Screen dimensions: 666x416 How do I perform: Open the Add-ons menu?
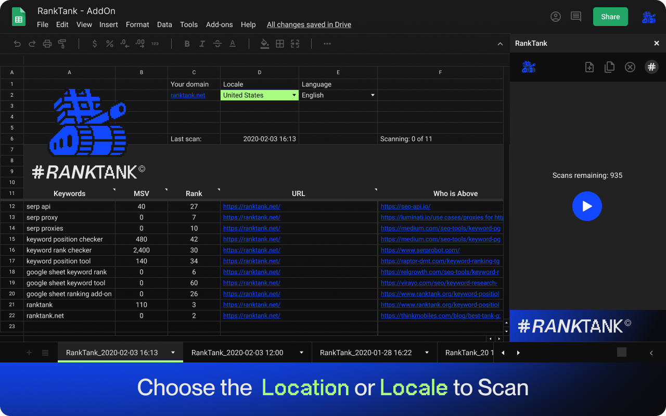click(220, 24)
